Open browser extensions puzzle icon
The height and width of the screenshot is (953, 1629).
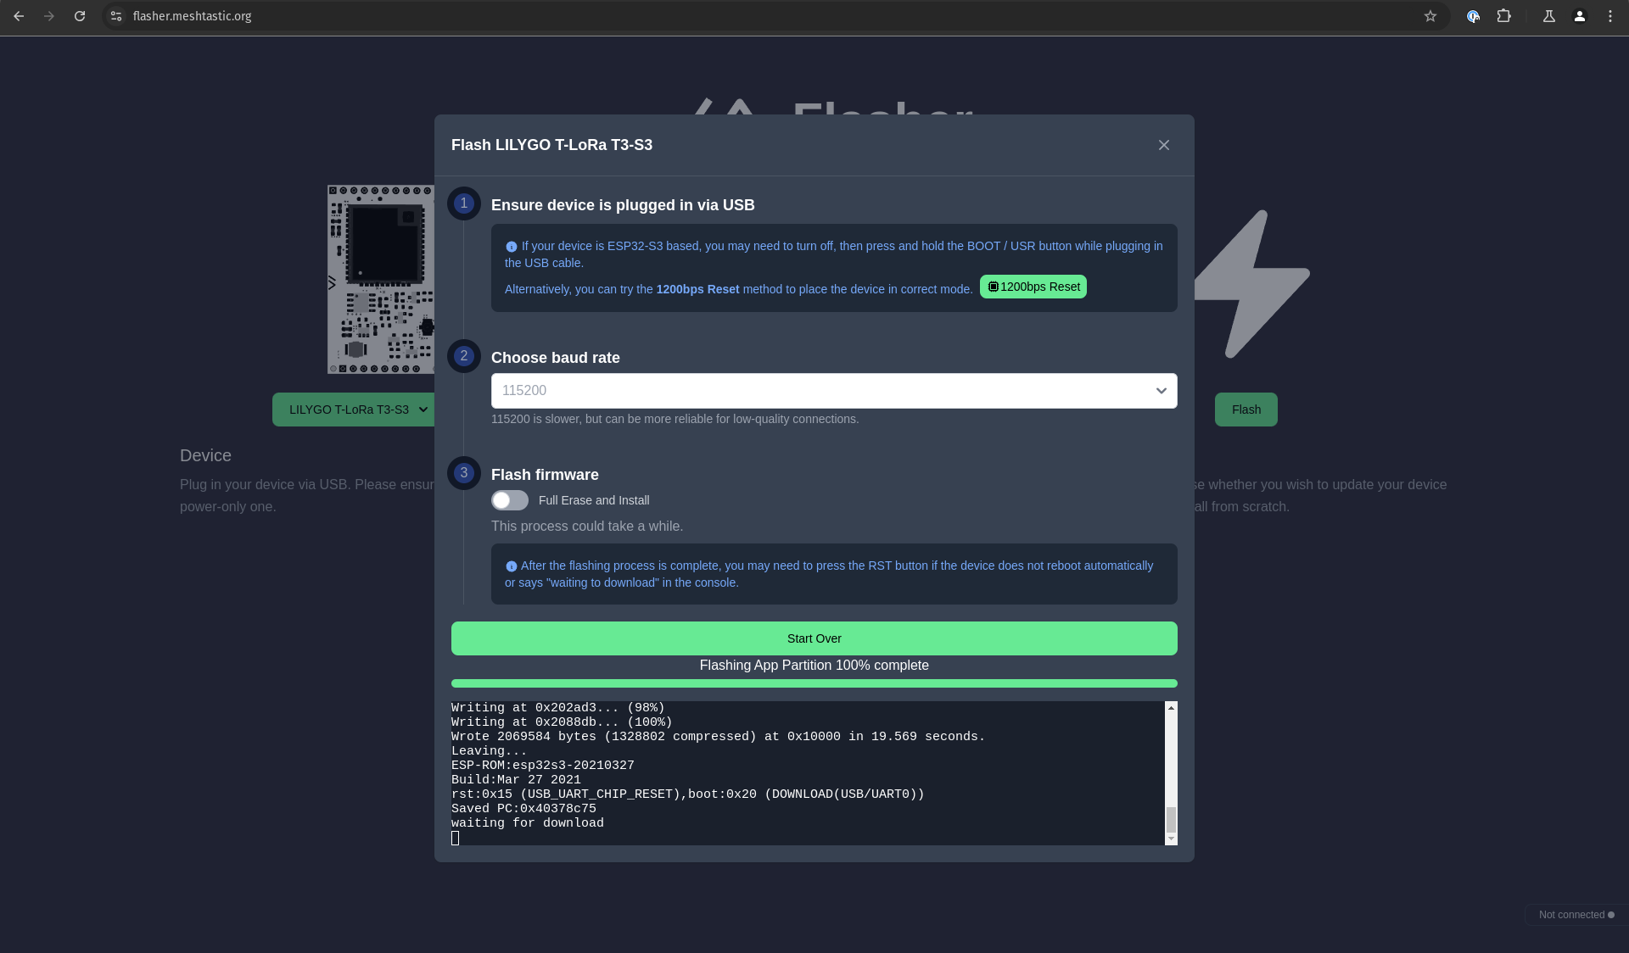[1504, 16]
